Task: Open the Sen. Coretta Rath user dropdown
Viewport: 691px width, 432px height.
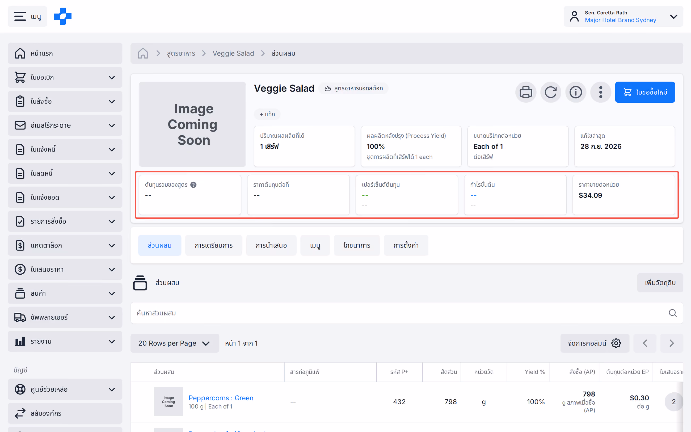Action: click(x=623, y=16)
